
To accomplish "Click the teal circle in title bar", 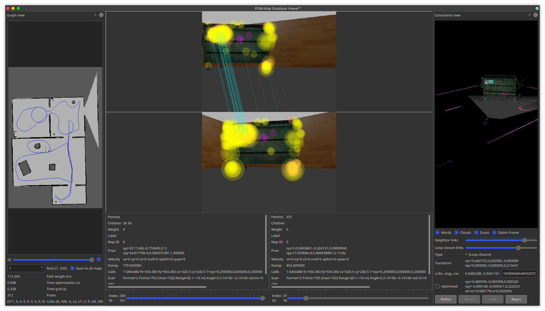I will pos(537,8).
